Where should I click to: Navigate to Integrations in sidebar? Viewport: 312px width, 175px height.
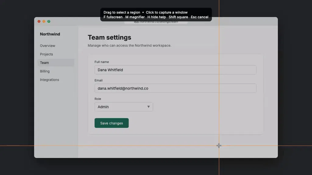pyautogui.click(x=49, y=80)
